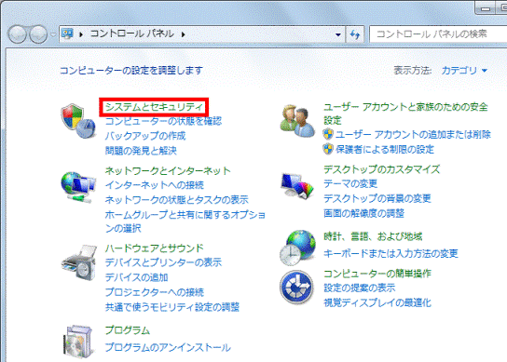Open コンピューターの簡単操作 category link

[377, 274]
